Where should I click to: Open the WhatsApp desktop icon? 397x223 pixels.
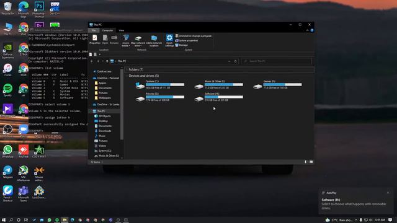[x=7, y=152]
